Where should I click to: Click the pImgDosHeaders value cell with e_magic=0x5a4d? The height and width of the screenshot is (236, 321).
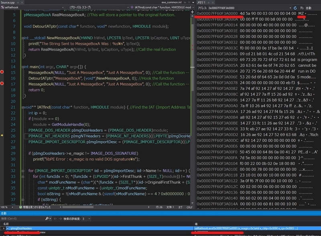(x=246, y=228)
